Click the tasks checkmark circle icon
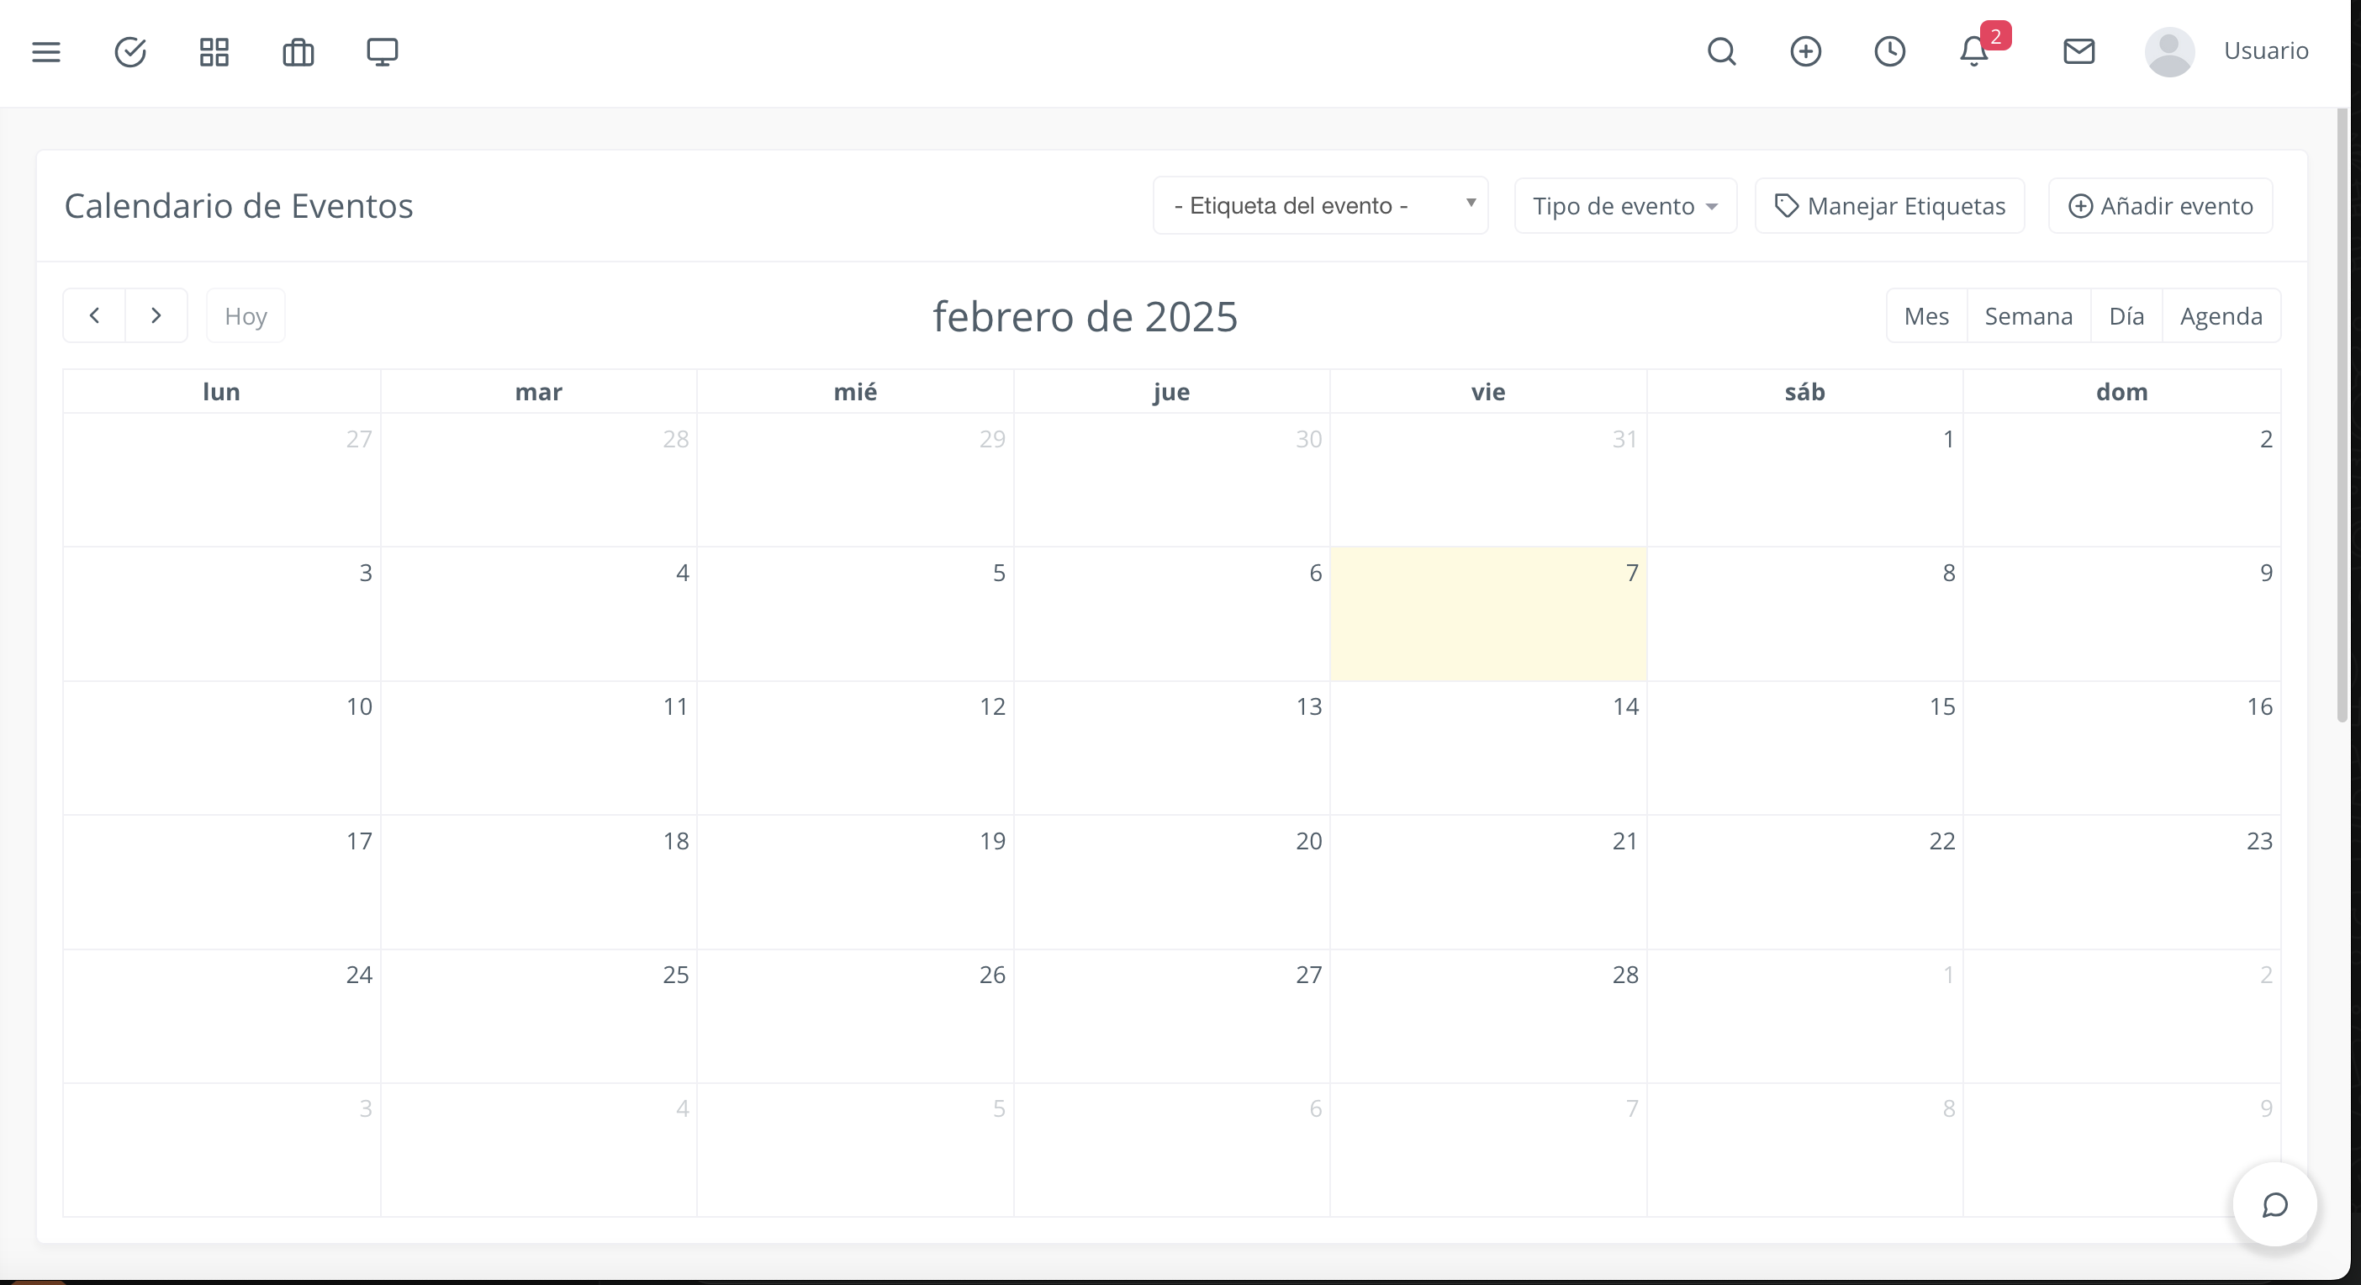 coord(130,51)
